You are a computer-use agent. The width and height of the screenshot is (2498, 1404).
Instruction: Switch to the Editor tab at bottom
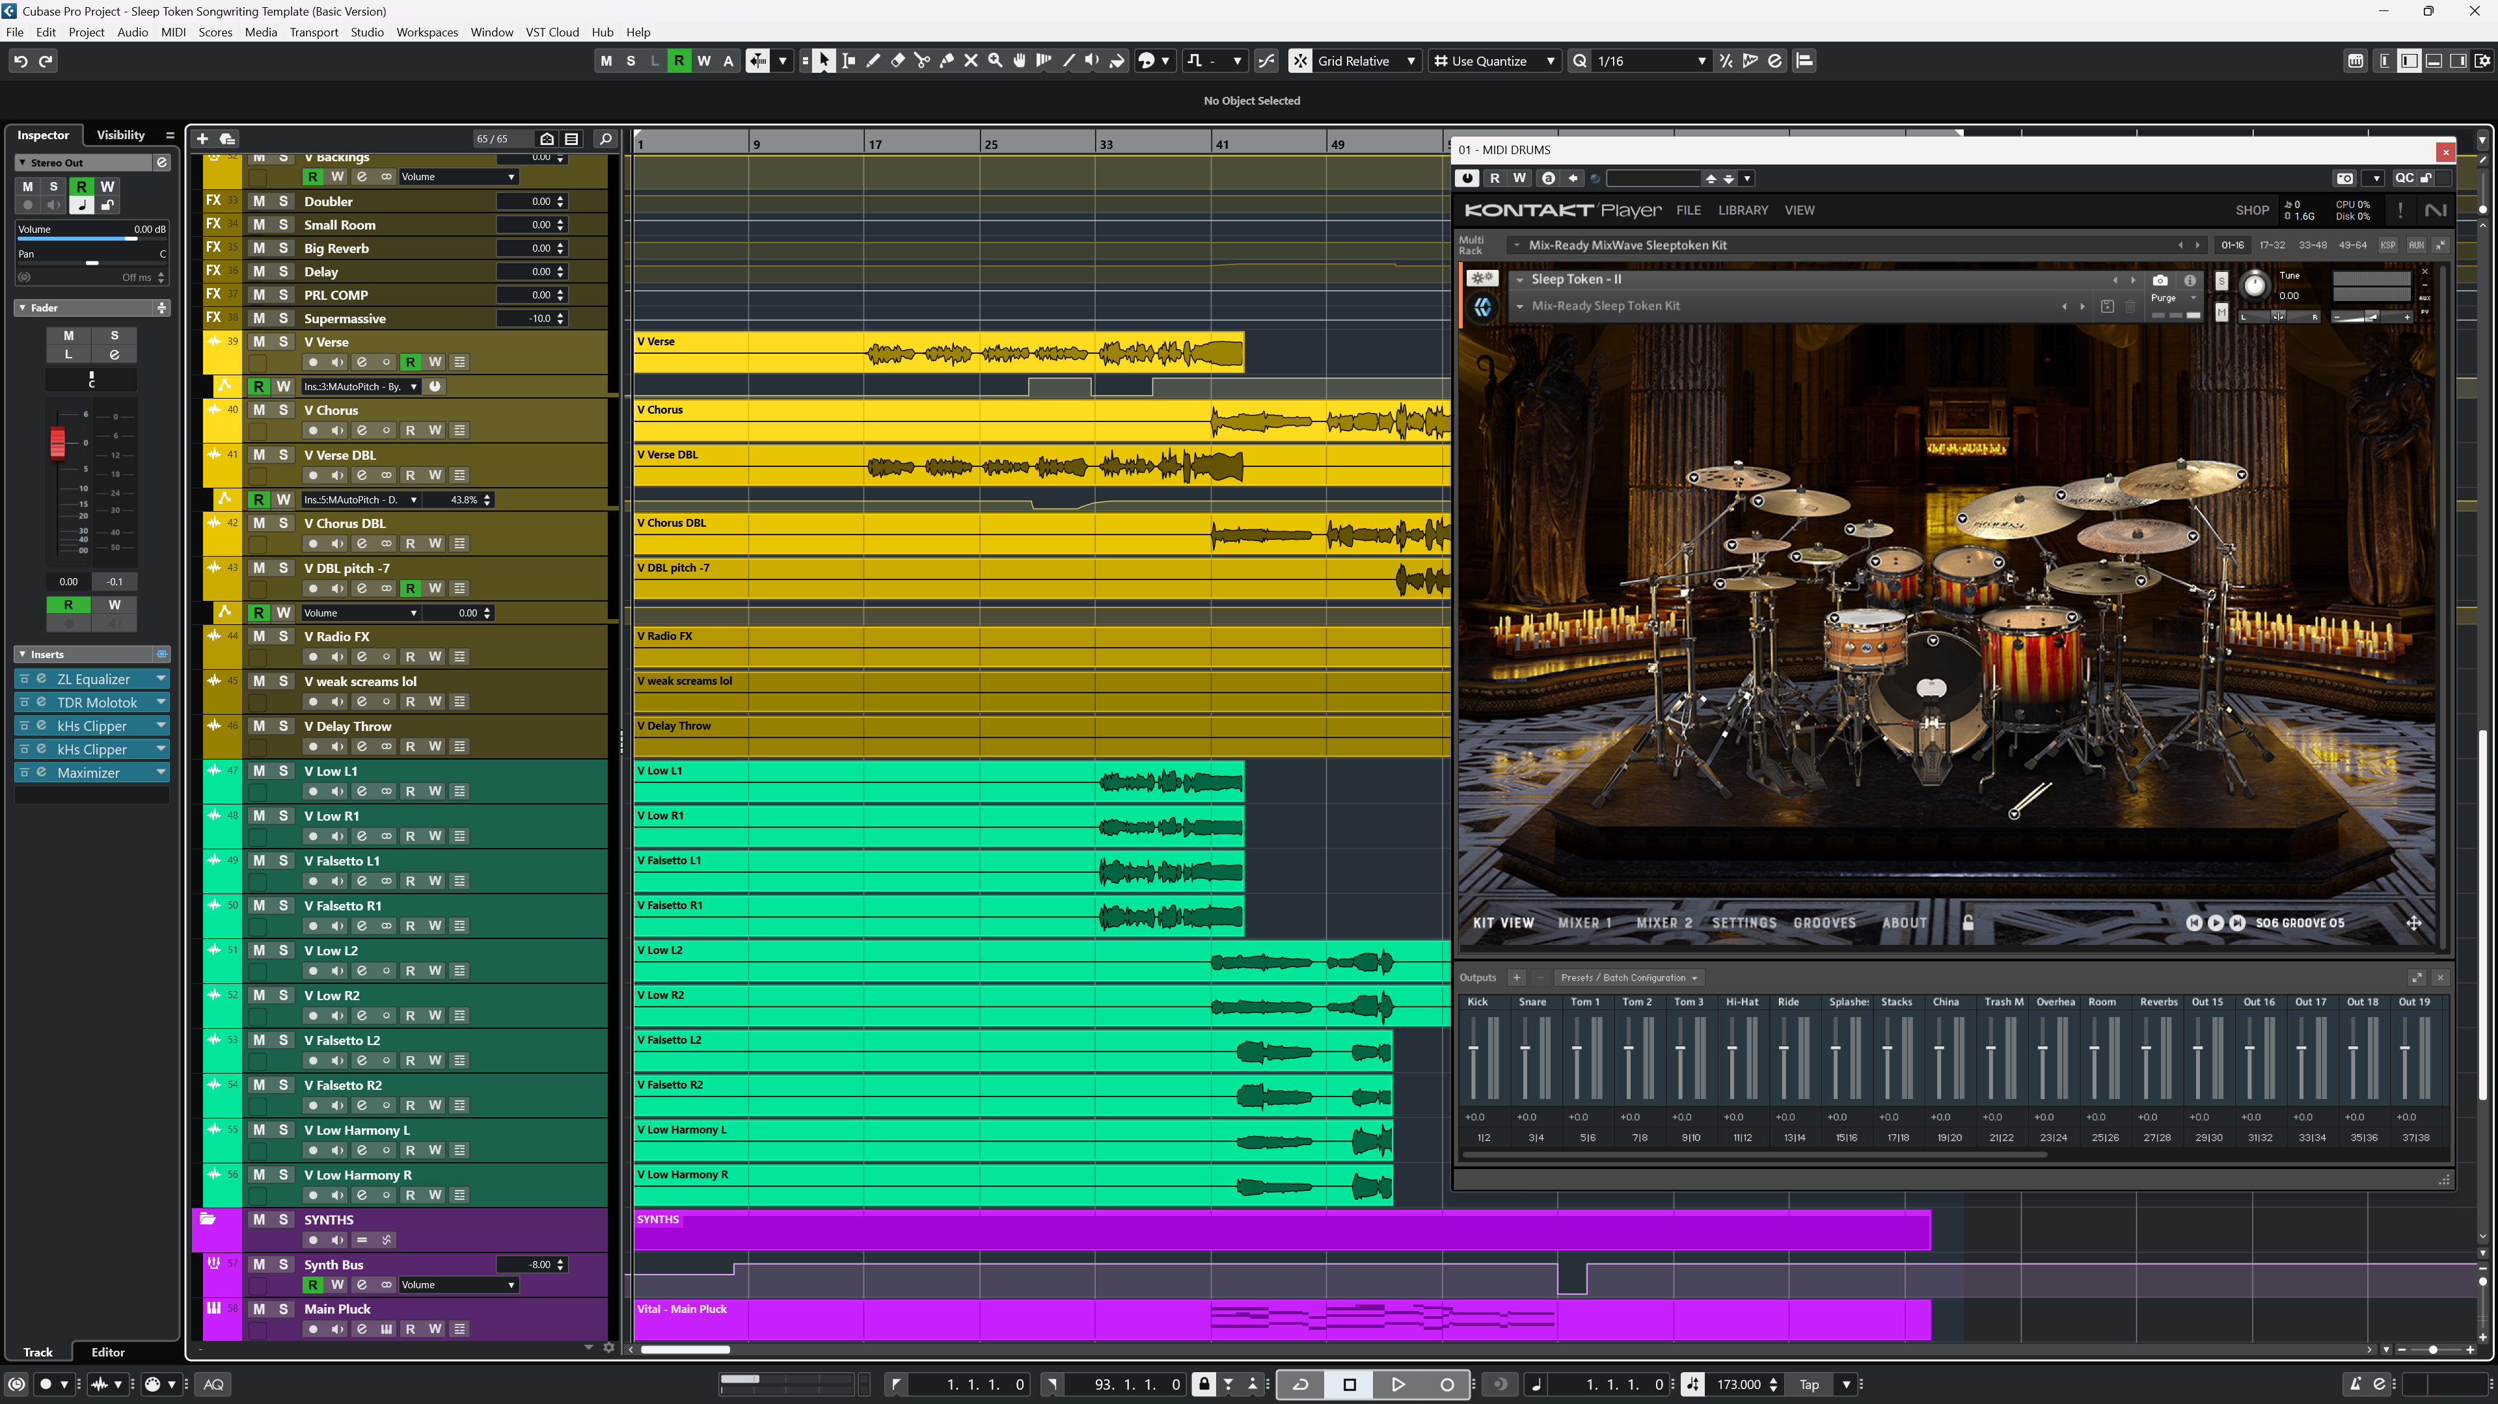pos(107,1353)
